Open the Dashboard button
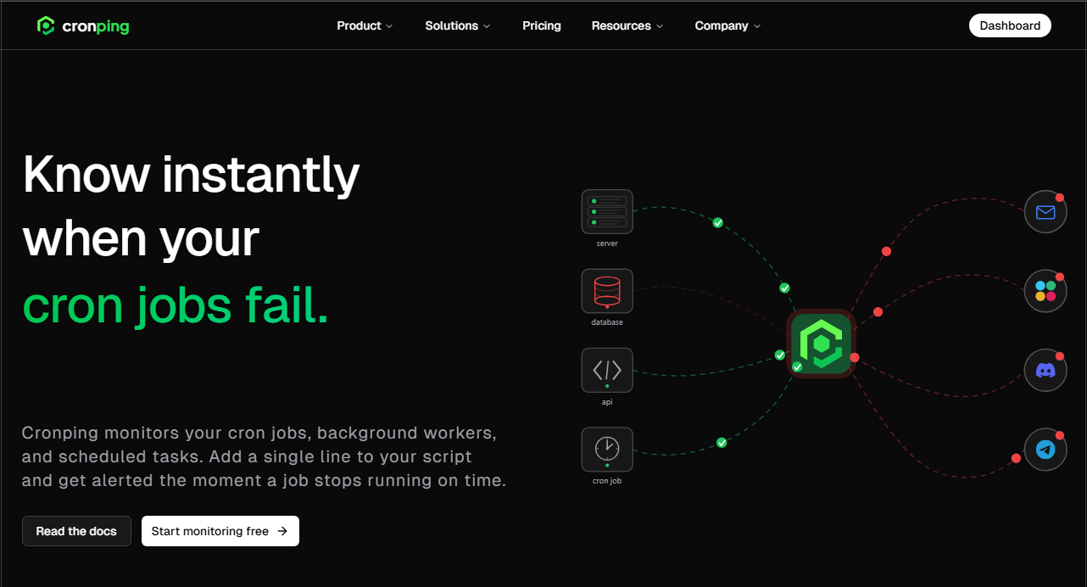 pos(1010,25)
